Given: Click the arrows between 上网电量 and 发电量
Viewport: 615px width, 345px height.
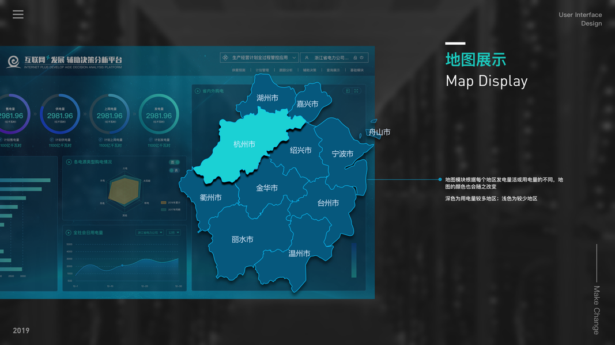Looking at the screenshot, I should click(x=134, y=114).
